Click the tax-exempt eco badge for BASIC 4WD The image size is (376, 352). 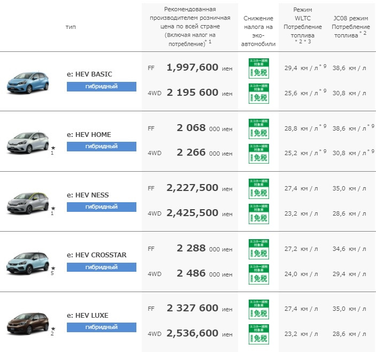pos(260,93)
